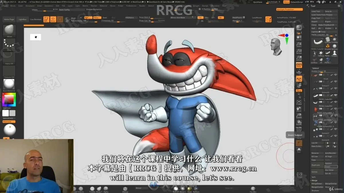This screenshot has height=193, width=344.
Task: Adjust the See-through slider
Action: (273, 2)
